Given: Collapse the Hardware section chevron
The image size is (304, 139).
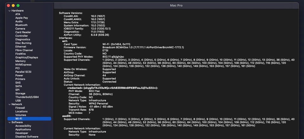Looking at the screenshot, I should coord(9,11).
